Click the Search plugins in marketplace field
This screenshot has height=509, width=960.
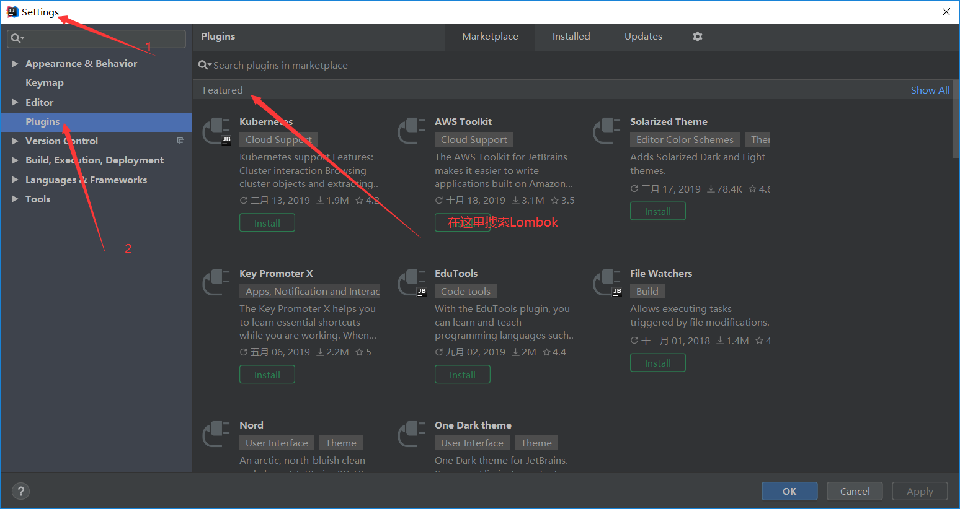point(576,65)
